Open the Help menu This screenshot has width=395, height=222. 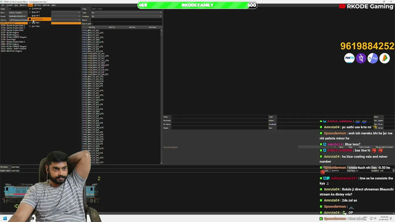click(x=54, y=5)
